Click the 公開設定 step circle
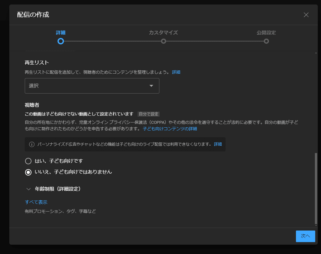The height and width of the screenshot is (254, 321). pyautogui.click(x=266, y=41)
